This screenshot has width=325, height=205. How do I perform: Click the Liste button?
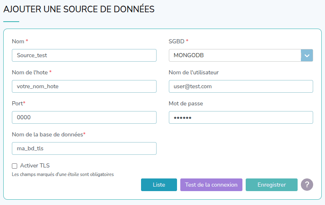159,185
